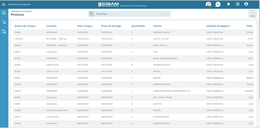
Task: Select order 04045 row
Action: coord(133,91)
